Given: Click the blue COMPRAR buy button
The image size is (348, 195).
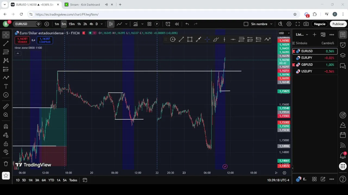Looking at the screenshot, I should (x=45, y=40).
